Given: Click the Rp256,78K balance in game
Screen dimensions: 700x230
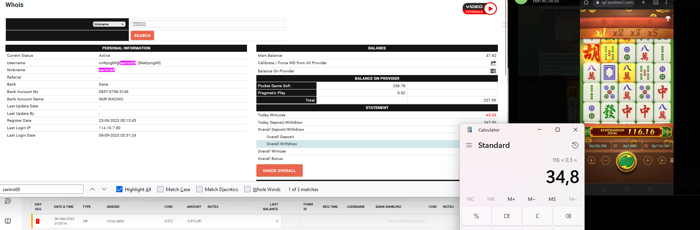Looking at the screenshot, I should click(598, 146).
